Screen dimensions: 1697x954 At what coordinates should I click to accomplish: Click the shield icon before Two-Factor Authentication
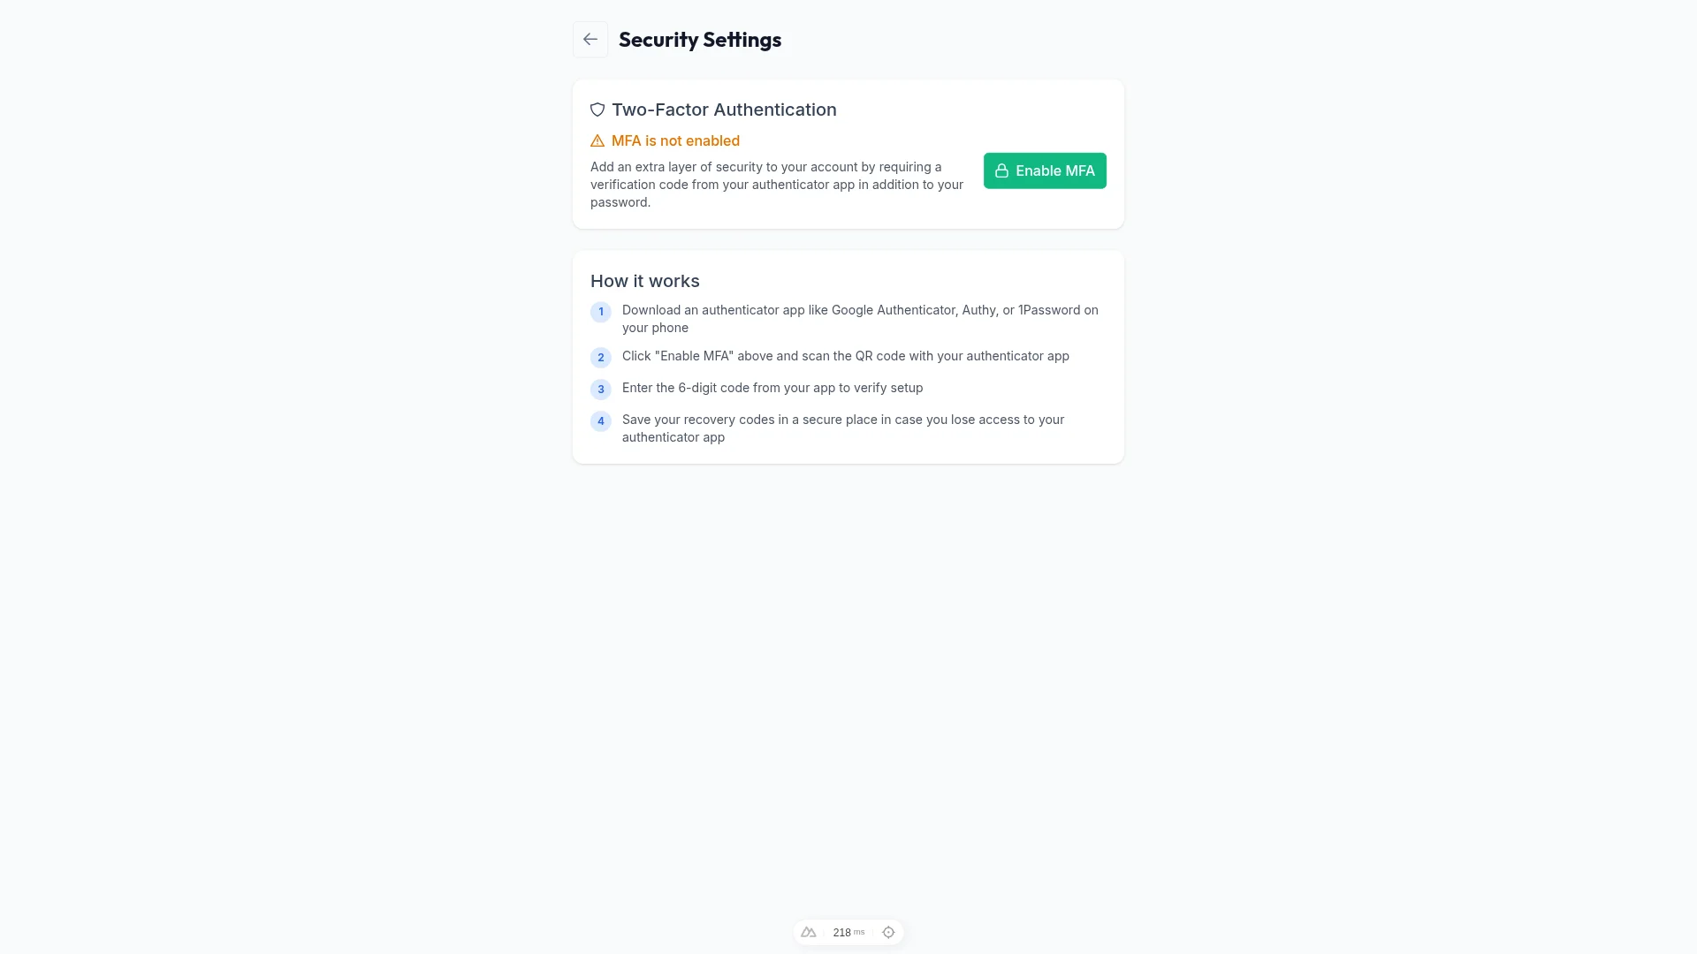tap(597, 110)
